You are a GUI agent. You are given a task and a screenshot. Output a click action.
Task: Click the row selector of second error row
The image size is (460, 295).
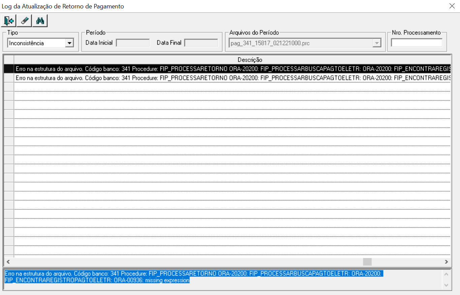pos(9,78)
